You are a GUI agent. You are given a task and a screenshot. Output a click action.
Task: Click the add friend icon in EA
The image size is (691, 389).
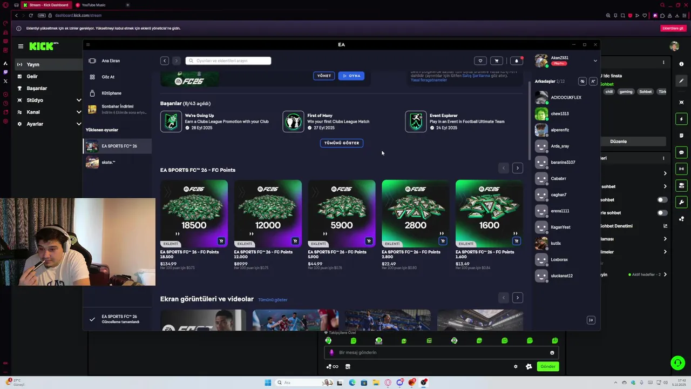pos(593,81)
